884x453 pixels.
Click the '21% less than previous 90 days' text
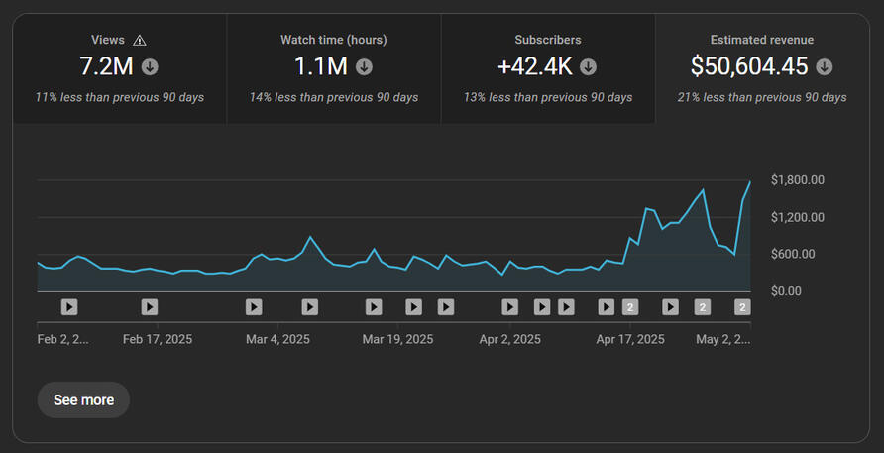tap(762, 97)
